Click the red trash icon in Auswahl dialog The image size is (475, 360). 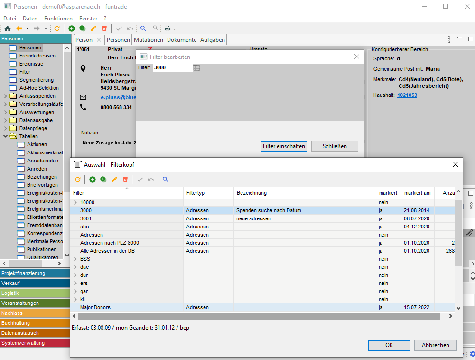point(125,180)
